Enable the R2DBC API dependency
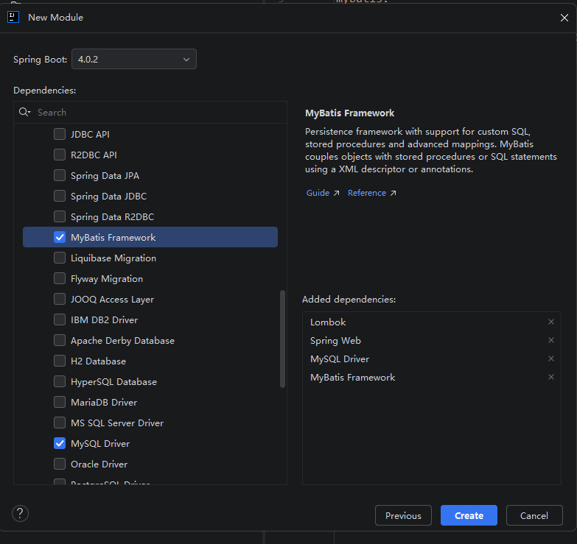This screenshot has height=544, width=577. click(60, 155)
